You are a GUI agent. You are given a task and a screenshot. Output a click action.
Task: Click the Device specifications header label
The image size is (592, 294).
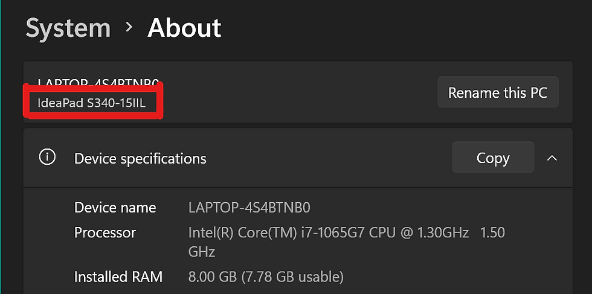click(140, 159)
